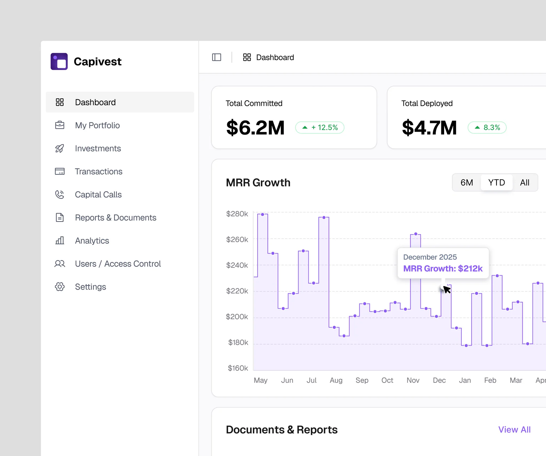The image size is (546, 456).
Task: Click the November peak data point
Action: point(416,234)
